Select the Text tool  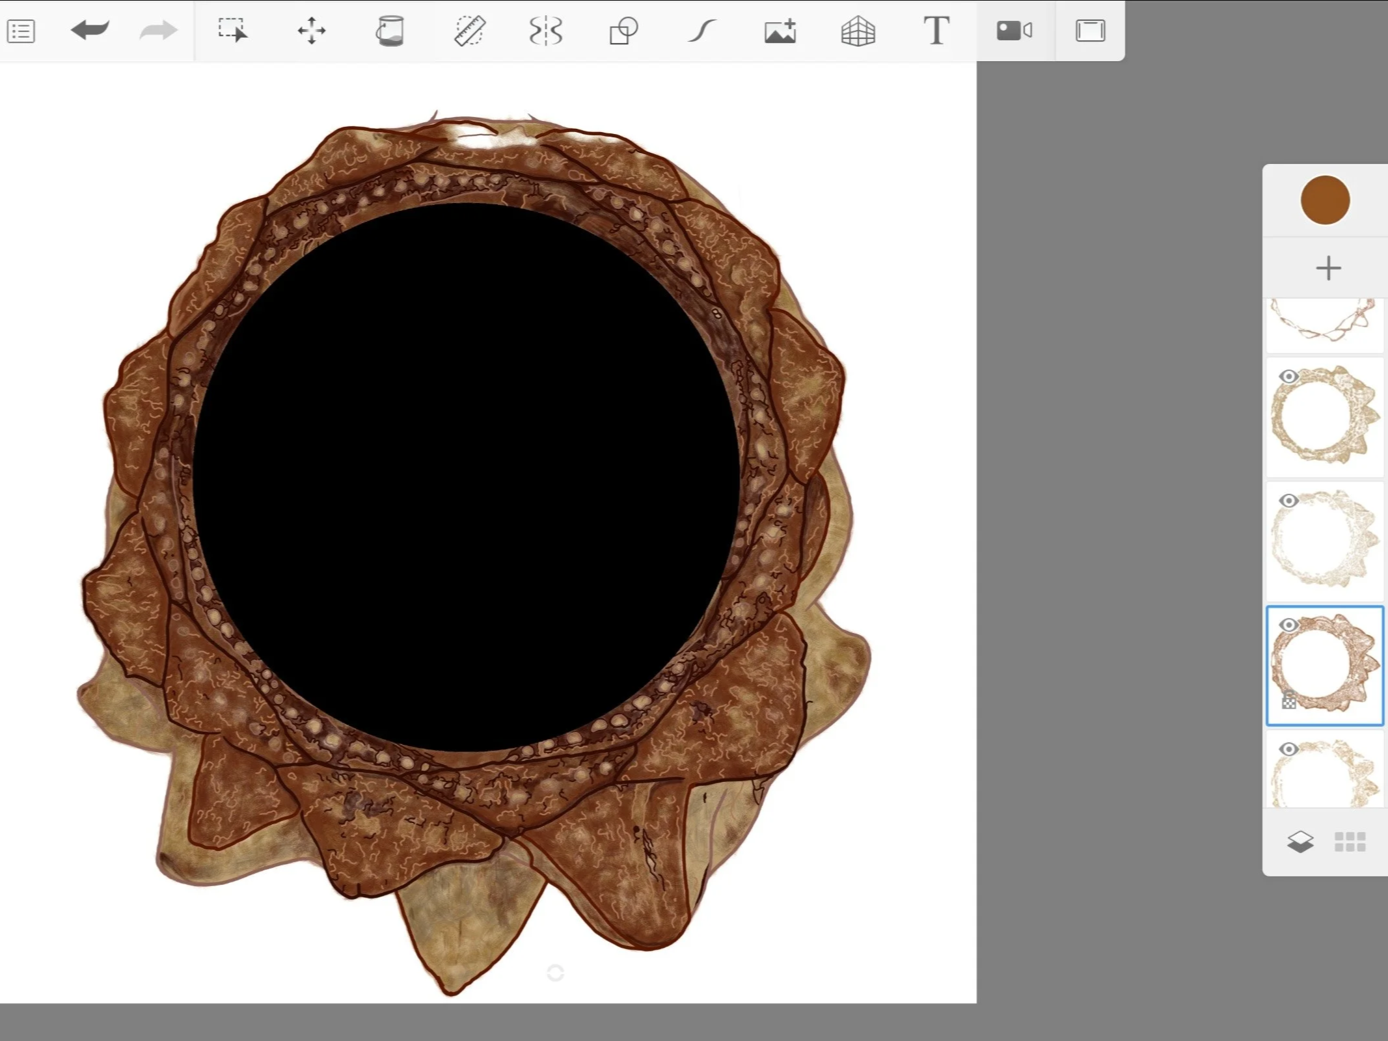point(936,31)
